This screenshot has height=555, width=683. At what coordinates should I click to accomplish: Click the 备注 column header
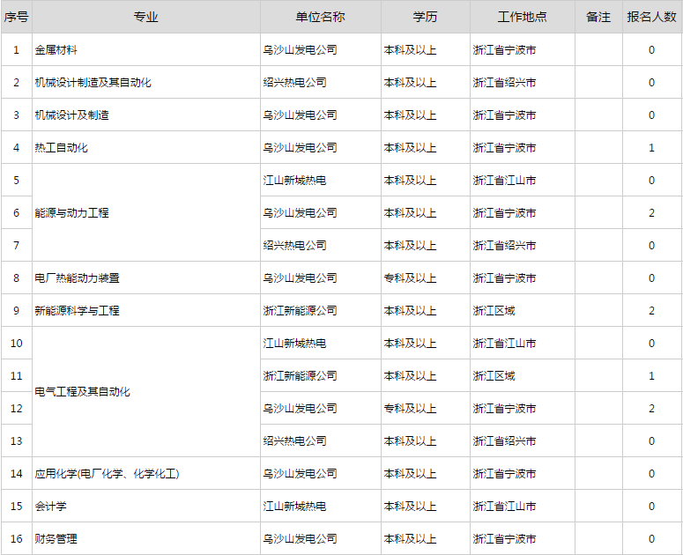[x=598, y=17]
